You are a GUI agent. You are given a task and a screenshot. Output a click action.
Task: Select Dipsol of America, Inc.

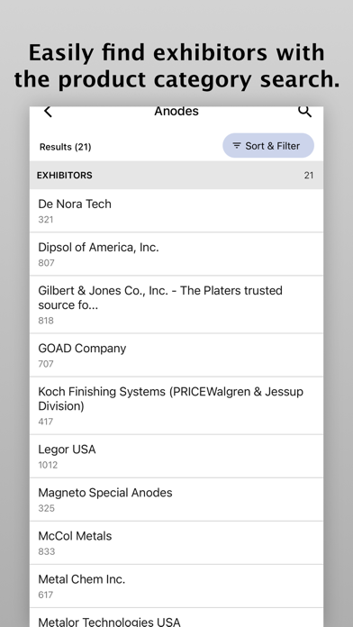click(176, 254)
